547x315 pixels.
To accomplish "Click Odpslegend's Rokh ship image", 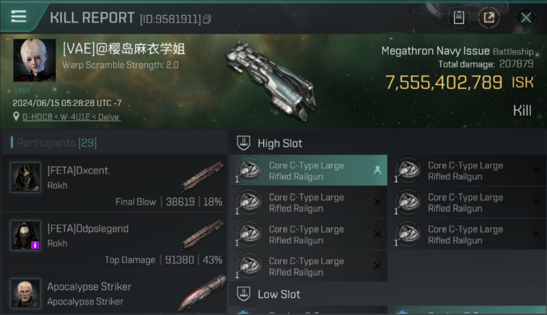I will (x=202, y=234).
